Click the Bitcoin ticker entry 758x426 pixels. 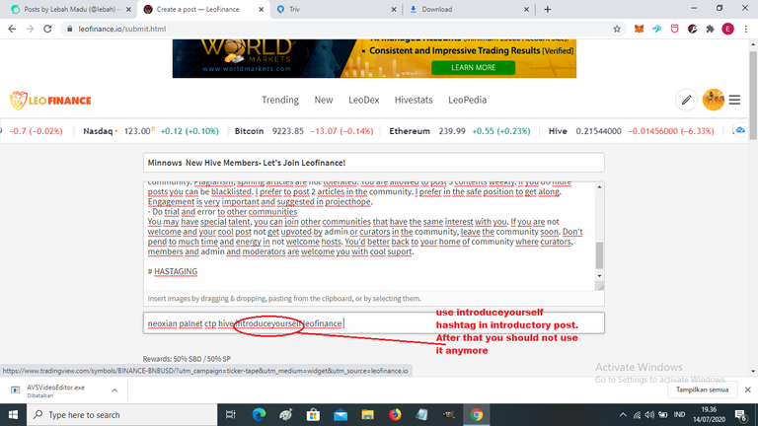coord(304,131)
